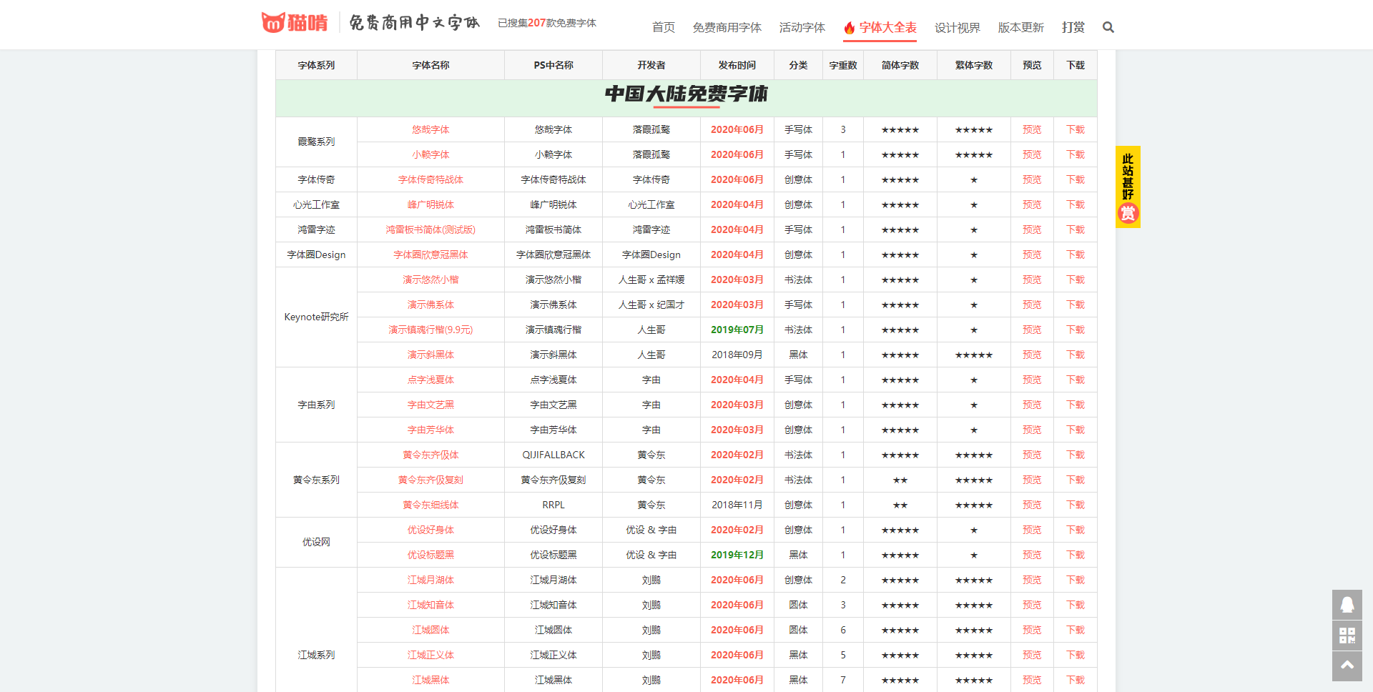1373x692 pixels.
Task: Open 优设好身体 font link
Action: 430,530
